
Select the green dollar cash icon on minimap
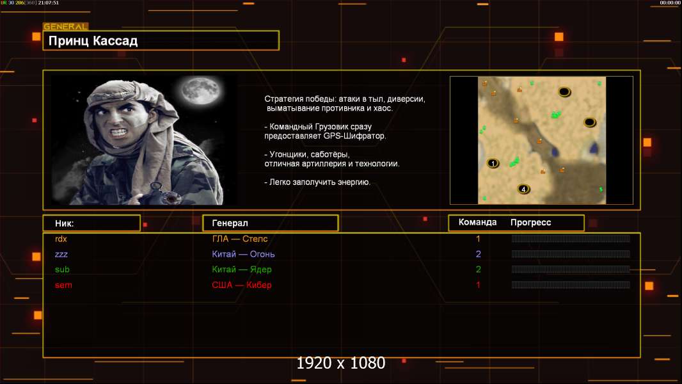[600, 189]
